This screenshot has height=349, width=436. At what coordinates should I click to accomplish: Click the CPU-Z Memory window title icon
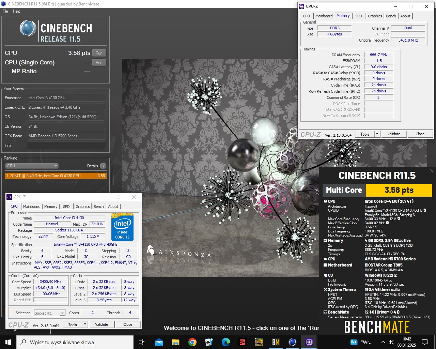point(301,6)
